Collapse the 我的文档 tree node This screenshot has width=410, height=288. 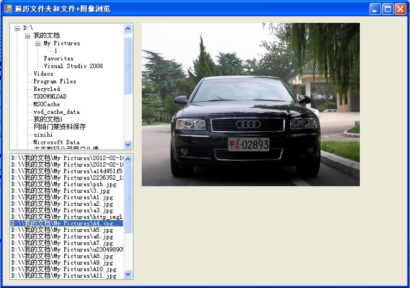coord(27,36)
